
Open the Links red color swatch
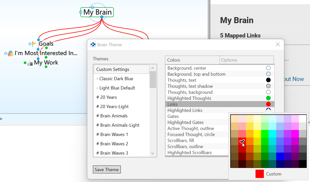pyautogui.click(x=268, y=104)
